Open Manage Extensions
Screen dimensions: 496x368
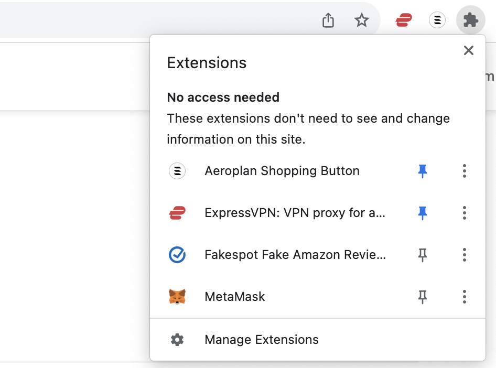(318, 340)
